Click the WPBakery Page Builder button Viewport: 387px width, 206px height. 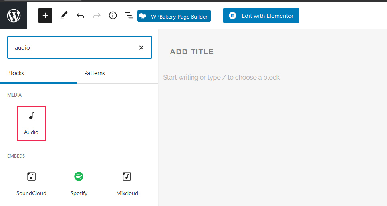coord(174,16)
